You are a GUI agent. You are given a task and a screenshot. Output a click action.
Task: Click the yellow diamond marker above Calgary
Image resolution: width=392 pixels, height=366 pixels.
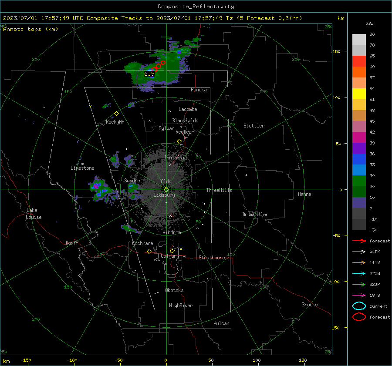coord(172,251)
